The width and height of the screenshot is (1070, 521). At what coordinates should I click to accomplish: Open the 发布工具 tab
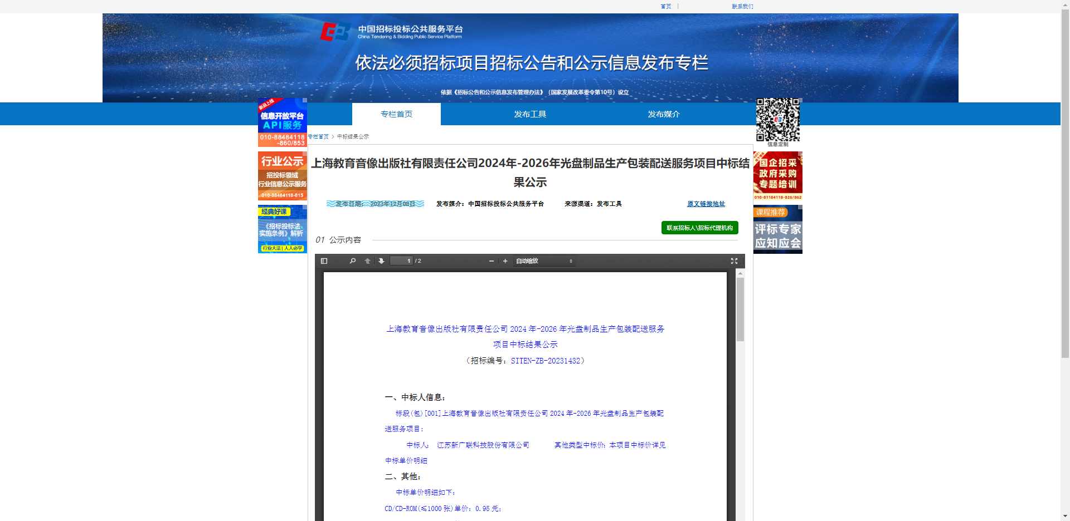click(x=530, y=114)
